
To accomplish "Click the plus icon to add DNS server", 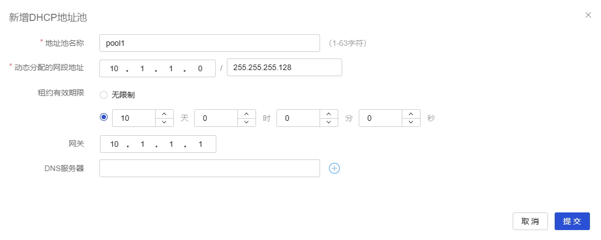I will click(x=334, y=168).
